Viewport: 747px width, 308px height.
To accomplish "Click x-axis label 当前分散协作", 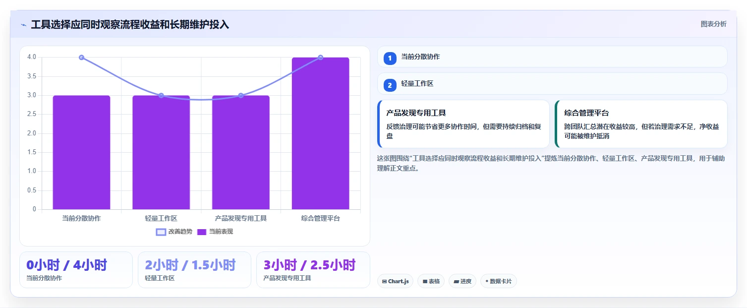I will [81, 218].
